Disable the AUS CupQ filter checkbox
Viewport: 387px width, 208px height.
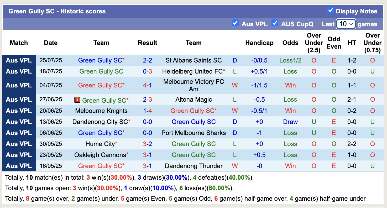(x=275, y=23)
